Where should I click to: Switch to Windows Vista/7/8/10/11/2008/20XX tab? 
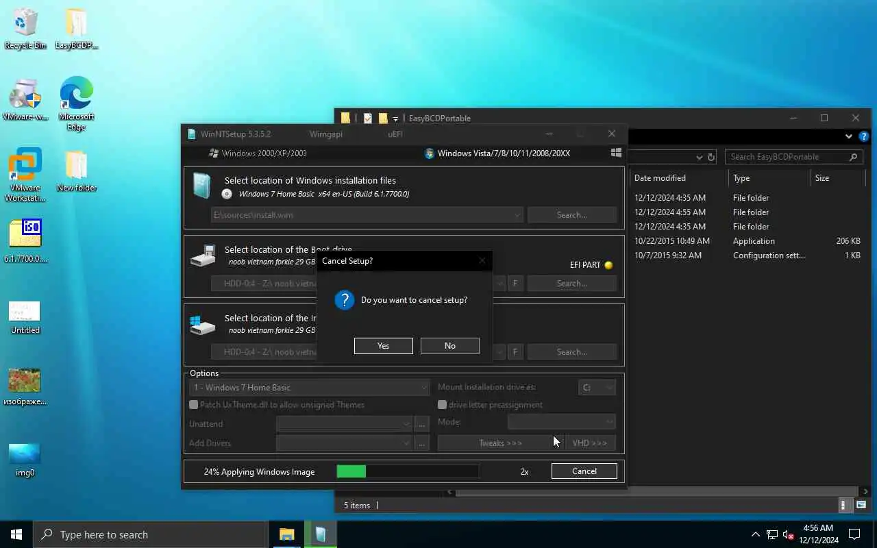(x=497, y=153)
